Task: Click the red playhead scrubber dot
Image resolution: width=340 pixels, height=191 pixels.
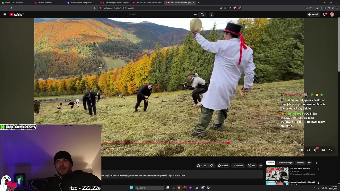Action: coord(228,143)
